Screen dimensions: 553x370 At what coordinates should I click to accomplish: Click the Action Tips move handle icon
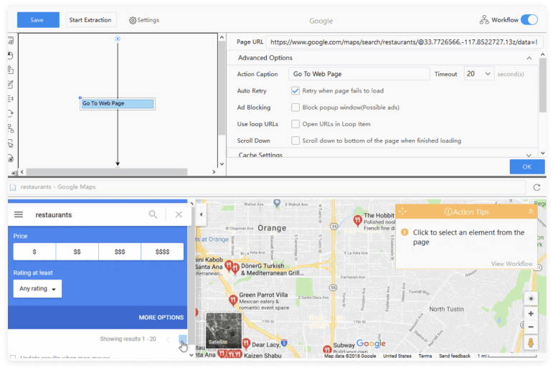point(403,212)
